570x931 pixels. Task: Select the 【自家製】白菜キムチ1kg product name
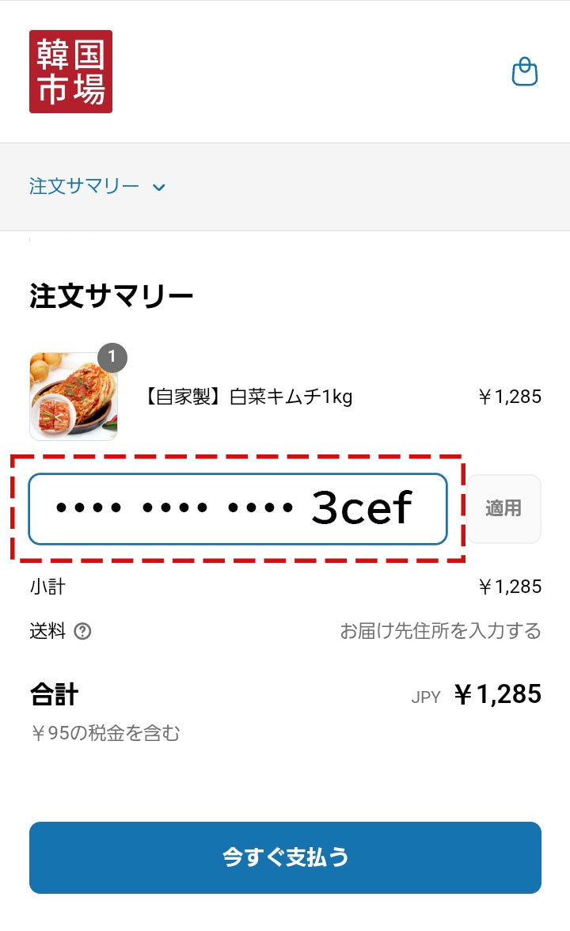[249, 397]
